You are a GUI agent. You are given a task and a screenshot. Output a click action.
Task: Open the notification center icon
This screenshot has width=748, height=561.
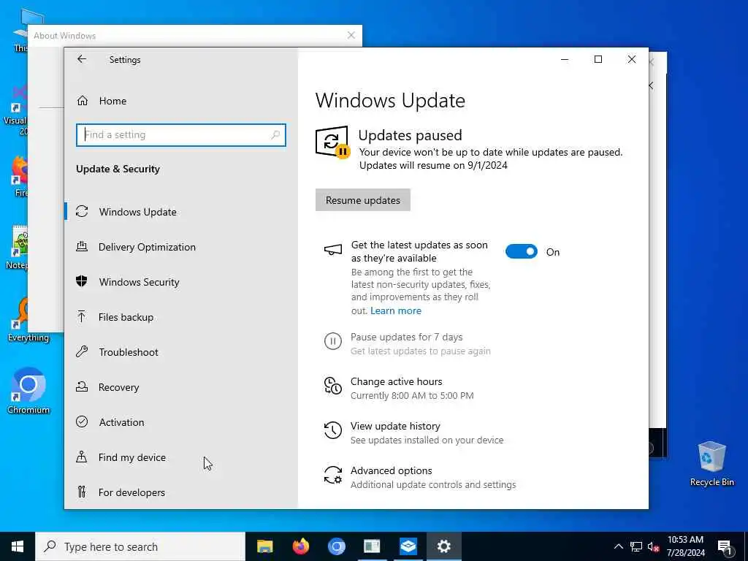click(725, 546)
